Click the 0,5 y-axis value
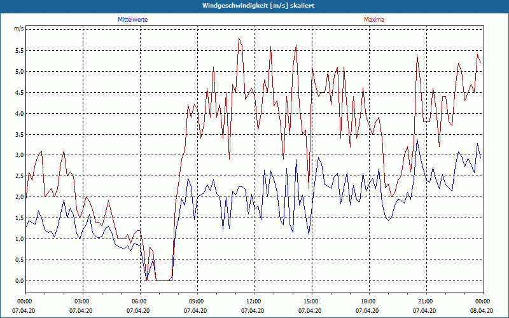 19,260
